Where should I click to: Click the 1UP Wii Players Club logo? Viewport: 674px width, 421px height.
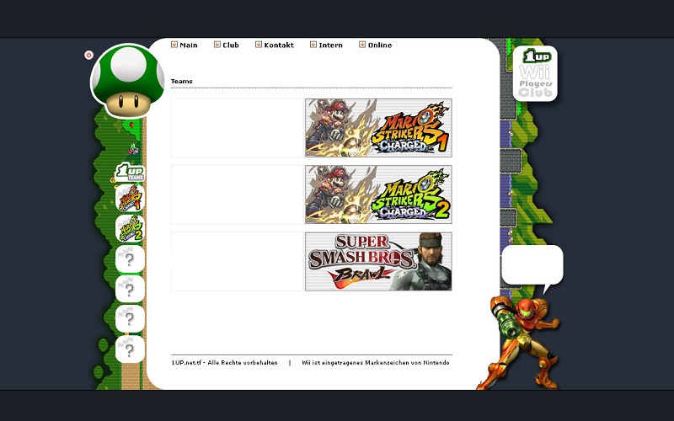coord(535,74)
